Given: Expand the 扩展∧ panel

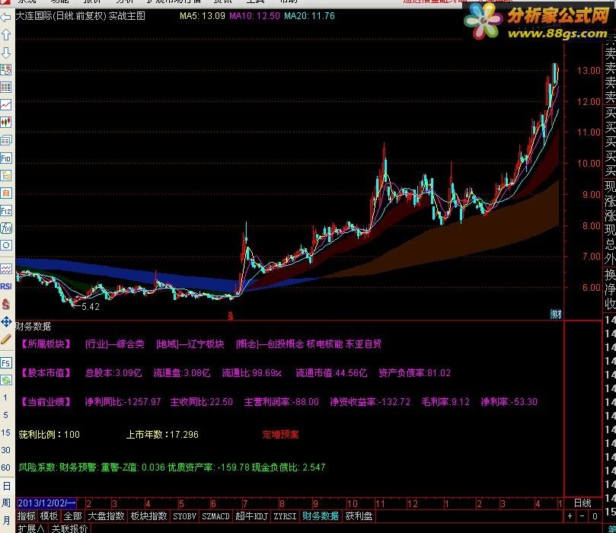Looking at the screenshot, I should (32, 528).
